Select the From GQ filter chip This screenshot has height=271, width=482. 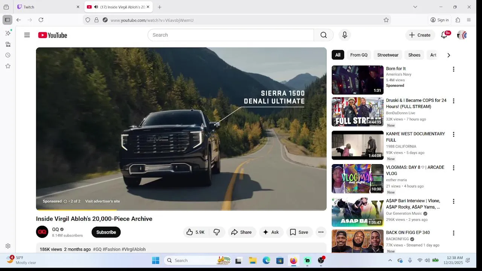pos(359,55)
